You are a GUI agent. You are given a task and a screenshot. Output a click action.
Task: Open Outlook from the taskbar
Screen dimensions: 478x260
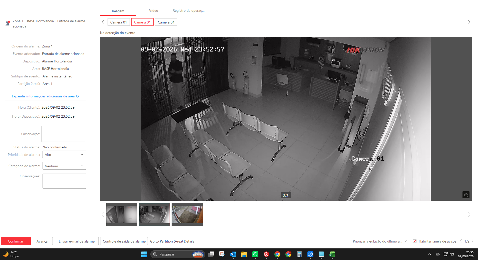click(x=233, y=254)
